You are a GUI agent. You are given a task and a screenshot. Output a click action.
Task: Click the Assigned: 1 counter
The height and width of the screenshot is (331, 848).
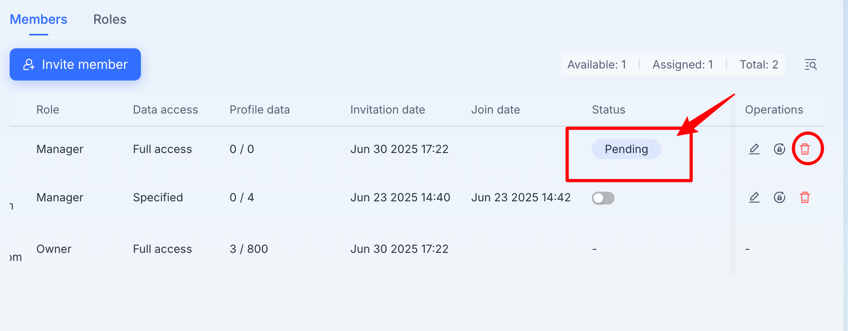[683, 64]
